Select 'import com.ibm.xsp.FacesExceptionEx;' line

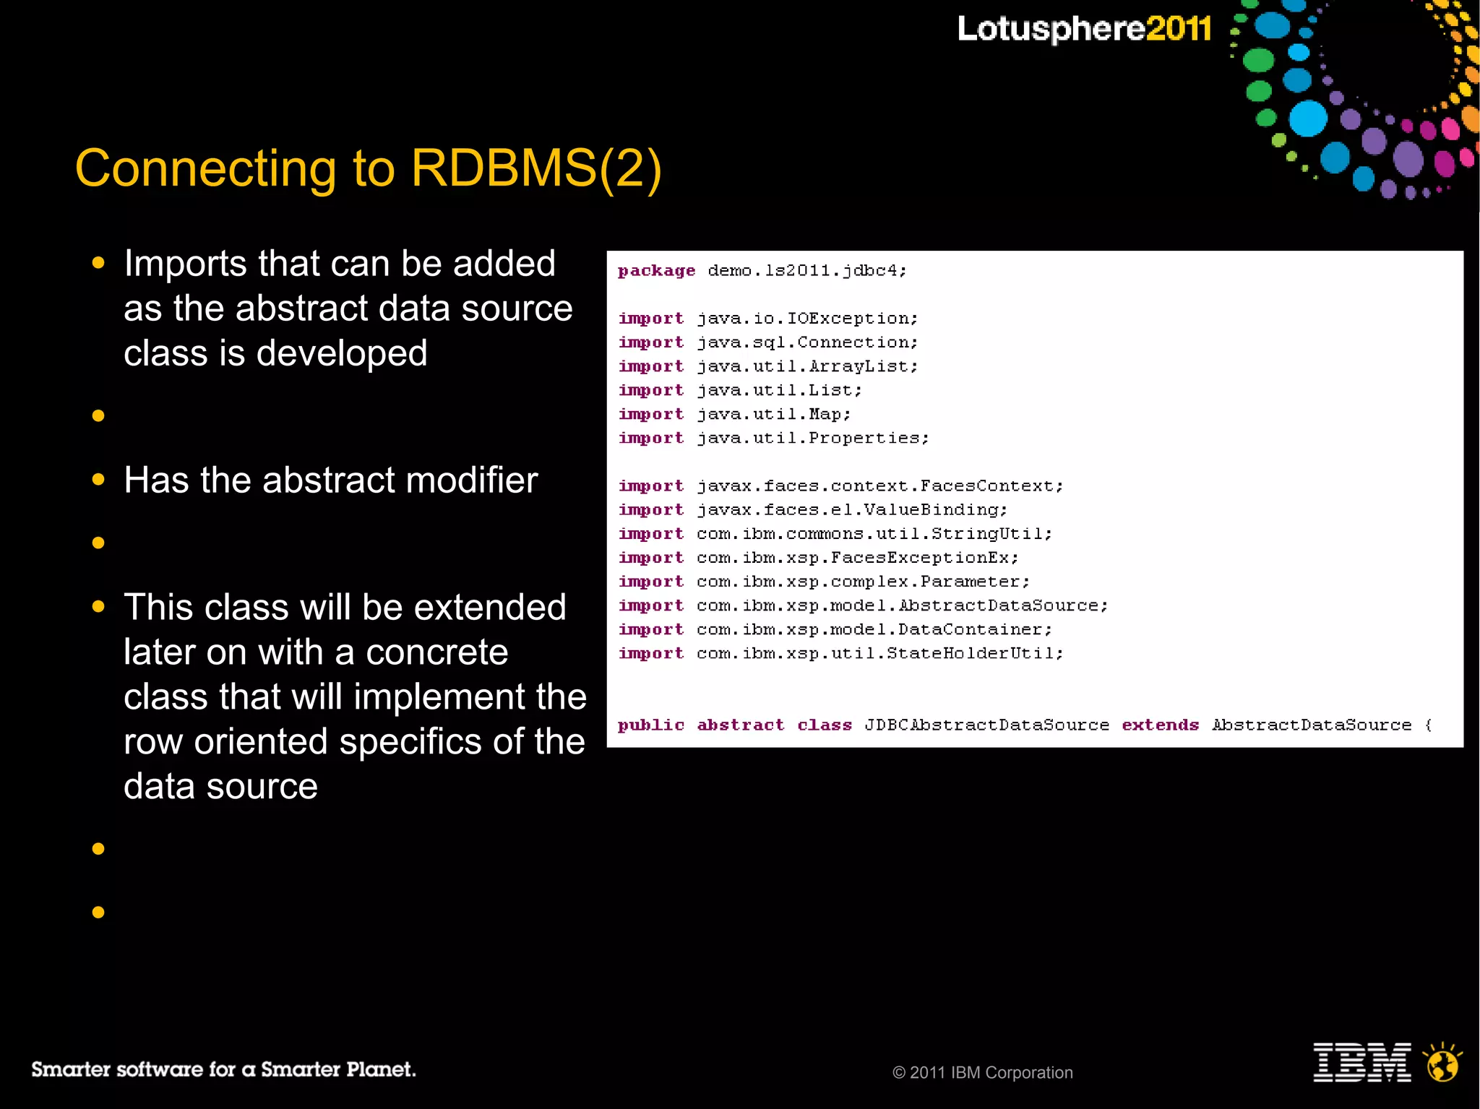point(819,557)
